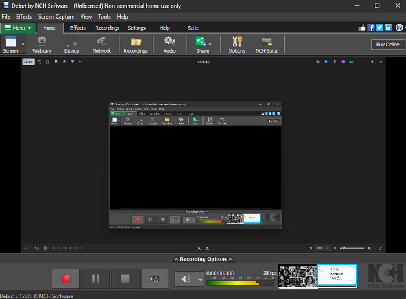406x299 pixels.
Task: Open the Help menu in the menu bar
Action: coord(122,17)
